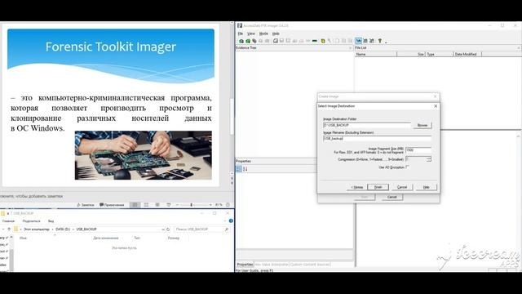Click Cancel in Select Image Destination dialog
The height and width of the screenshot is (294, 522).
pyautogui.click(x=402, y=187)
